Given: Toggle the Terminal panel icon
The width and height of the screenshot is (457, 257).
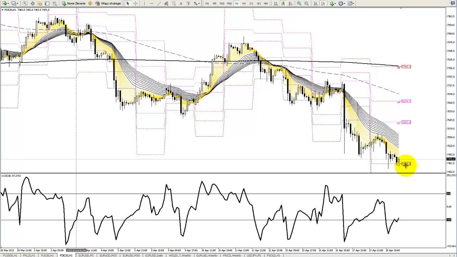Looking at the screenshot, I should coord(47,3).
